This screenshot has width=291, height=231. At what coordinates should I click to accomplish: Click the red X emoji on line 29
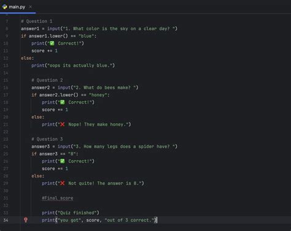point(63,183)
